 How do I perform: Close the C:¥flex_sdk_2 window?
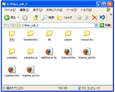110,4
